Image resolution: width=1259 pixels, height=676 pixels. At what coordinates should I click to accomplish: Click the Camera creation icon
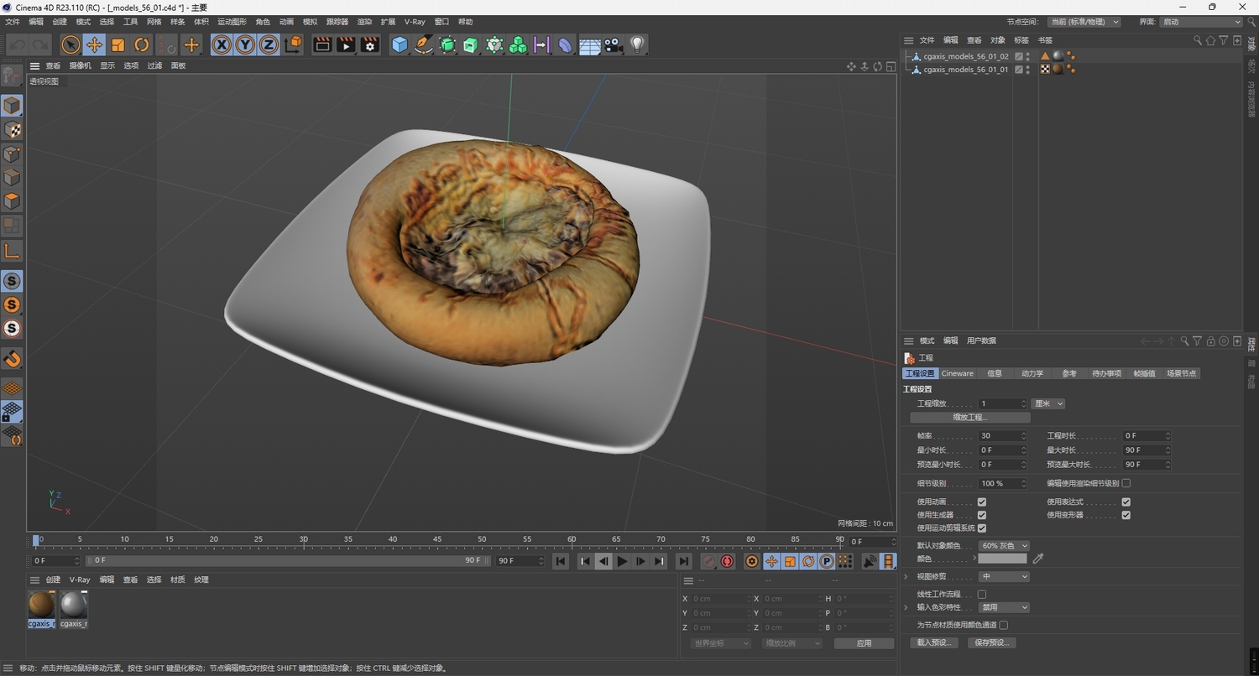(x=612, y=44)
